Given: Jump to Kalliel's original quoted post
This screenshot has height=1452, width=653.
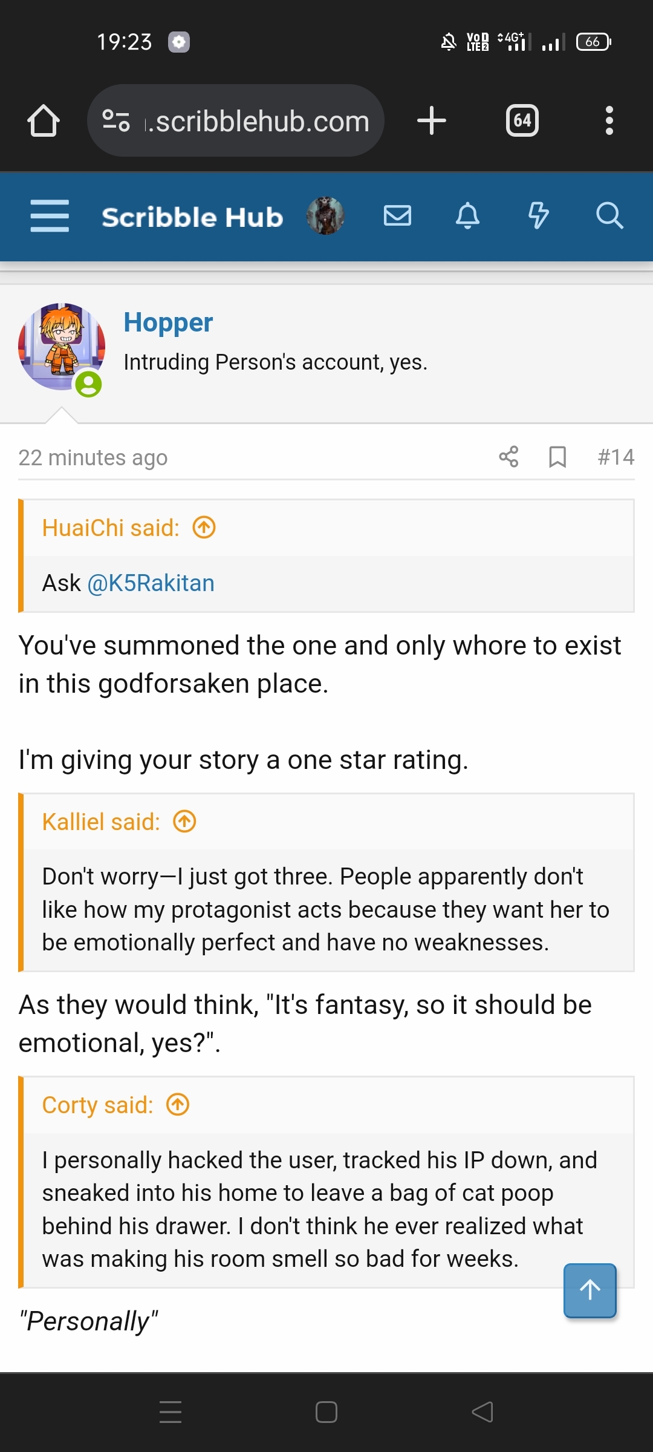Looking at the screenshot, I should click(x=184, y=822).
